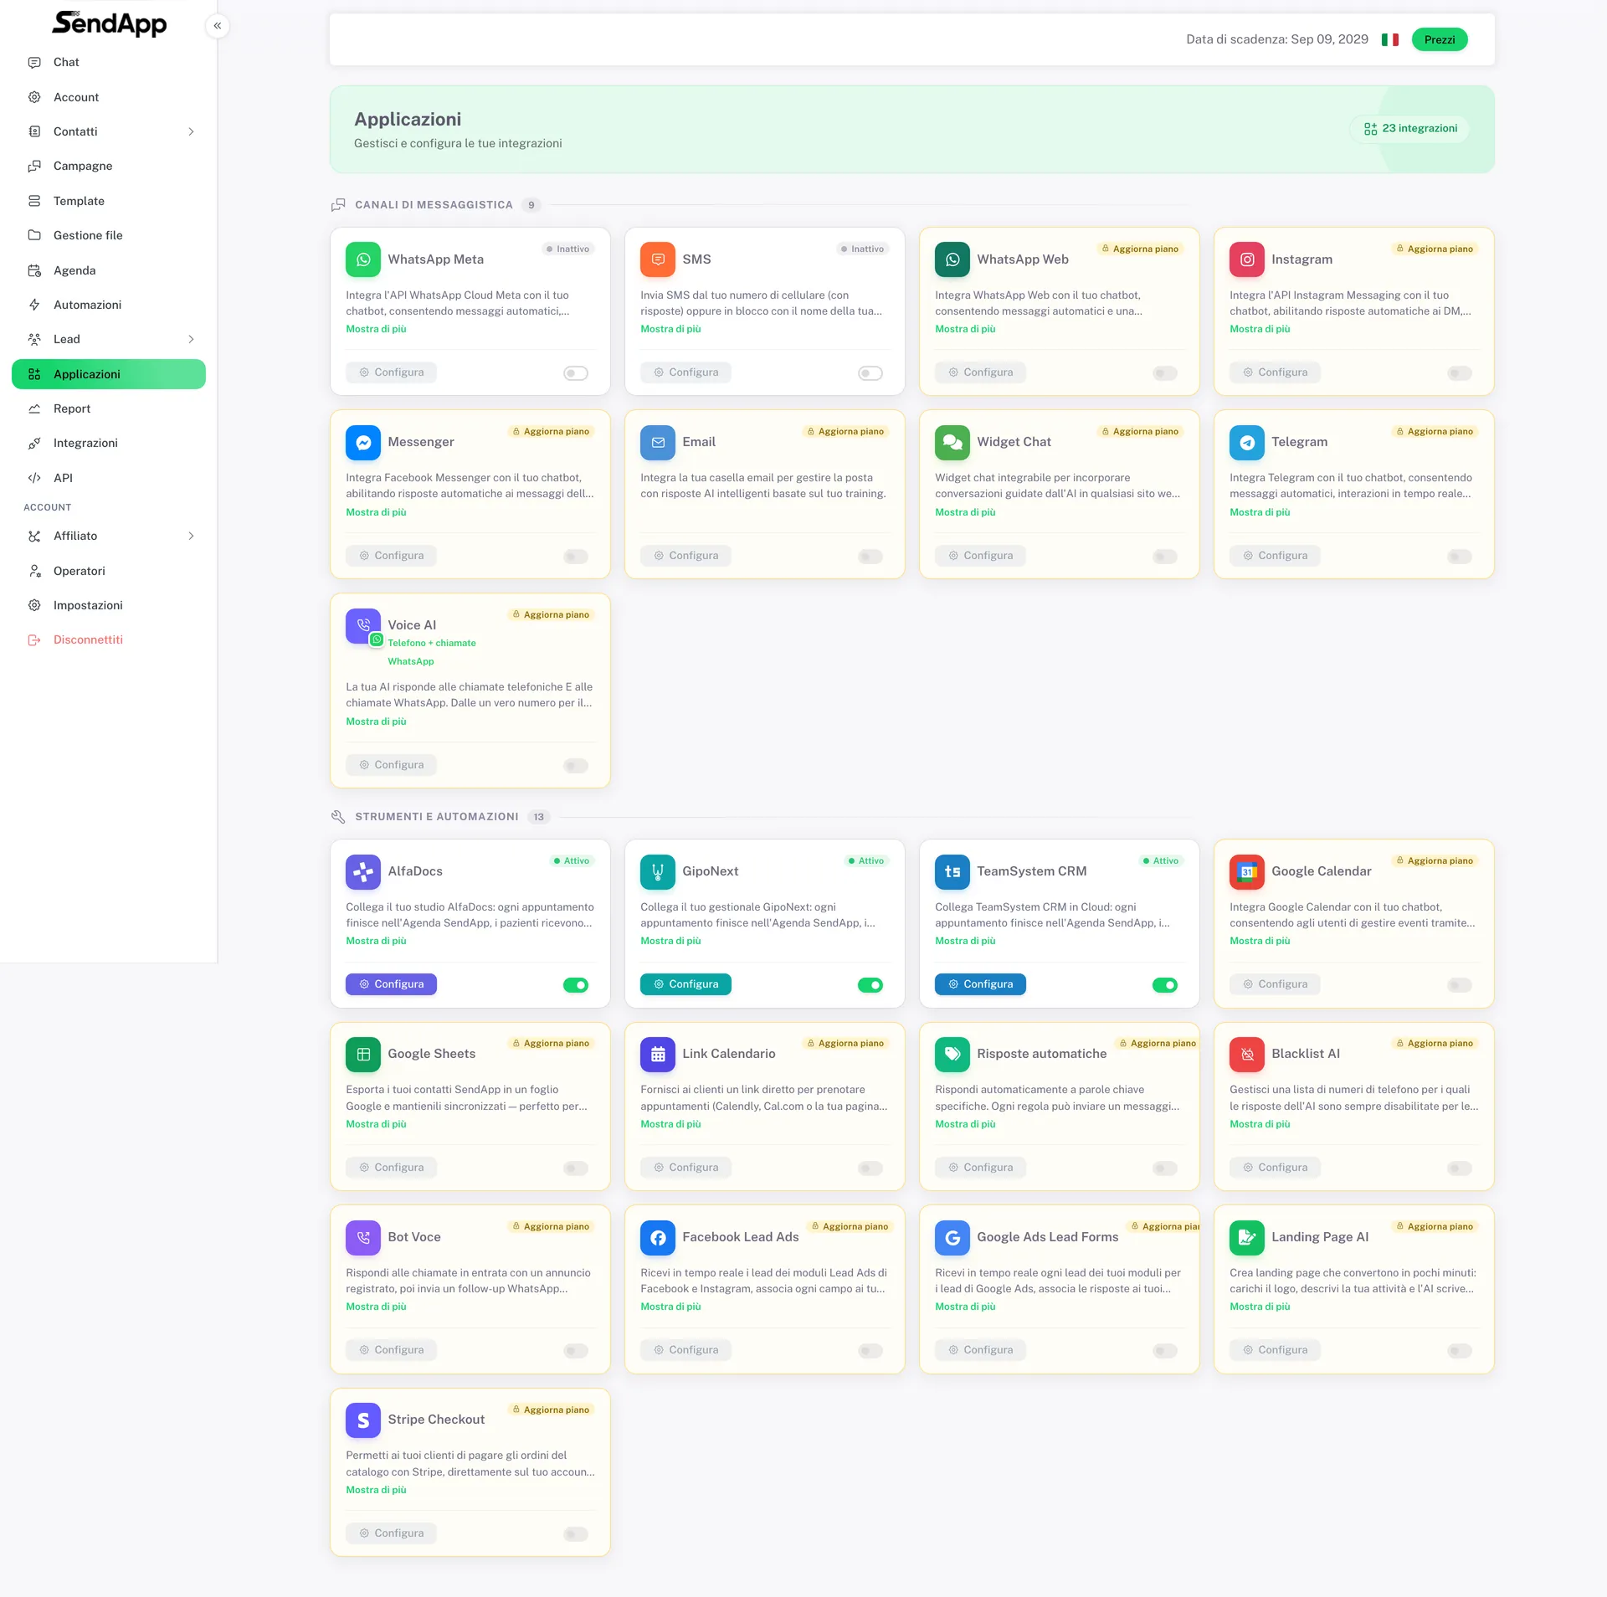Go to Template section
The width and height of the screenshot is (1607, 1597).
[109, 201]
